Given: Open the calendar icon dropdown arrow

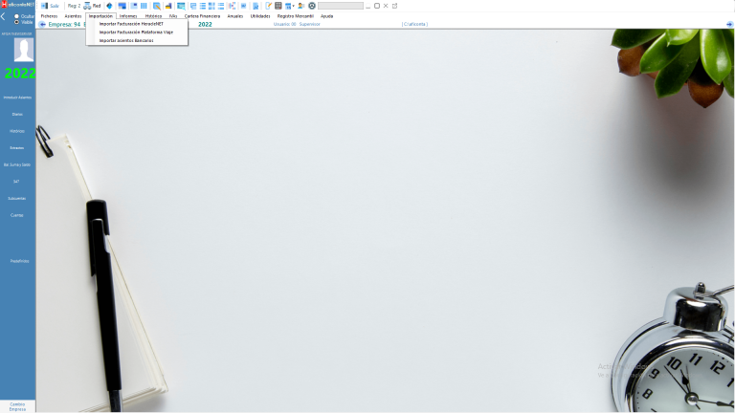Looking at the screenshot, I should (x=294, y=6).
